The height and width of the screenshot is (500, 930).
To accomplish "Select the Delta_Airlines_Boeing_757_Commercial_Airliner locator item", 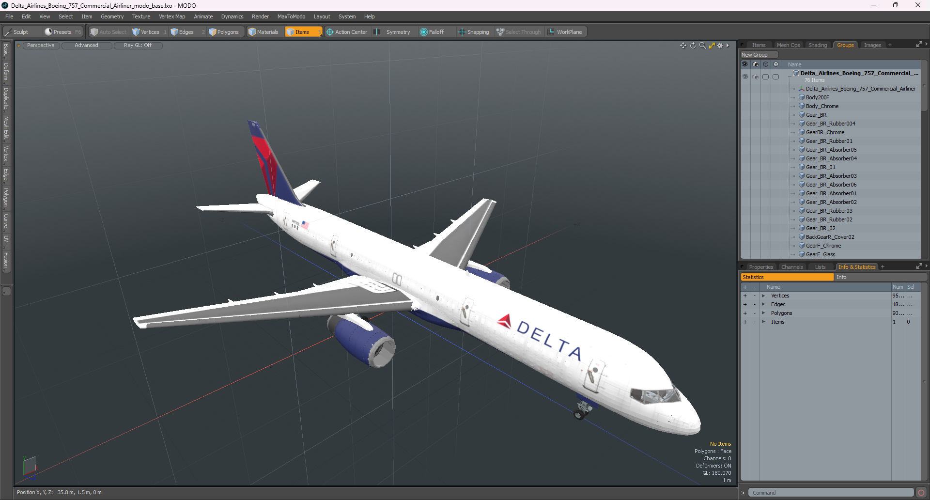I will 860,89.
